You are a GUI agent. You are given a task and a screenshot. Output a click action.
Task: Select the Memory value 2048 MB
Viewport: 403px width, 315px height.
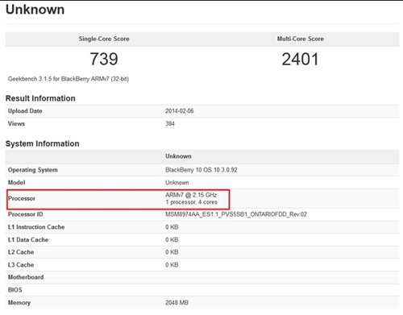click(177, 303)
